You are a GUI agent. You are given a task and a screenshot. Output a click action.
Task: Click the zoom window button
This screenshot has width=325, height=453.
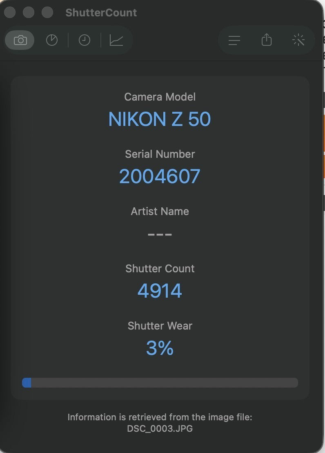[x=47, y=12]
